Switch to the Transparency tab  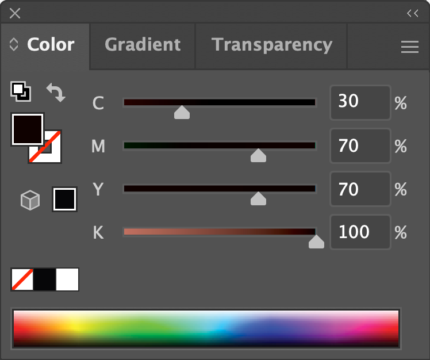271,45
